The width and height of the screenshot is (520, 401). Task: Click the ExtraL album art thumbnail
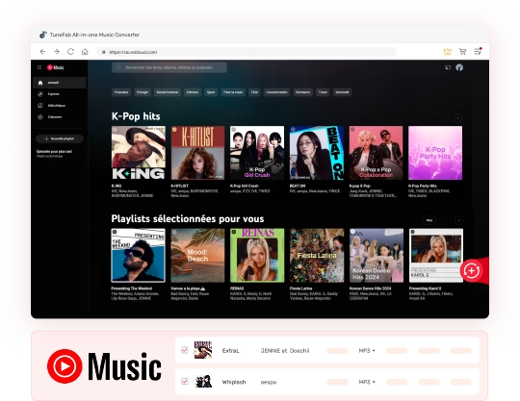pos(203,350)
